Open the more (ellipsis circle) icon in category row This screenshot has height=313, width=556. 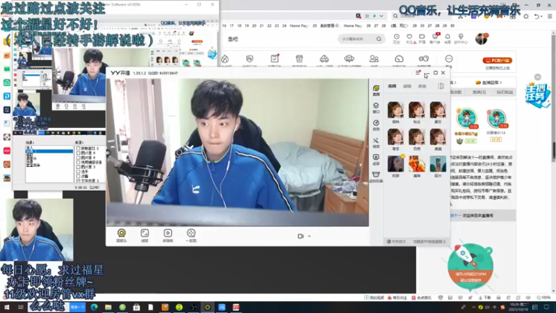pyautogui.click(x=448, y=59)
